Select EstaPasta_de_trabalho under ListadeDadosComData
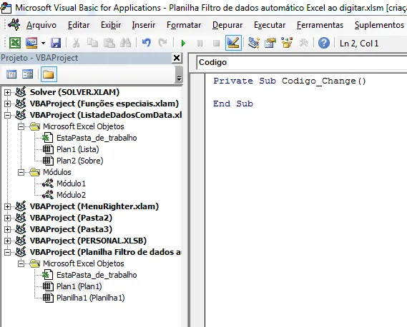Viewport: 407px width, 327px height. pos(97,138)
